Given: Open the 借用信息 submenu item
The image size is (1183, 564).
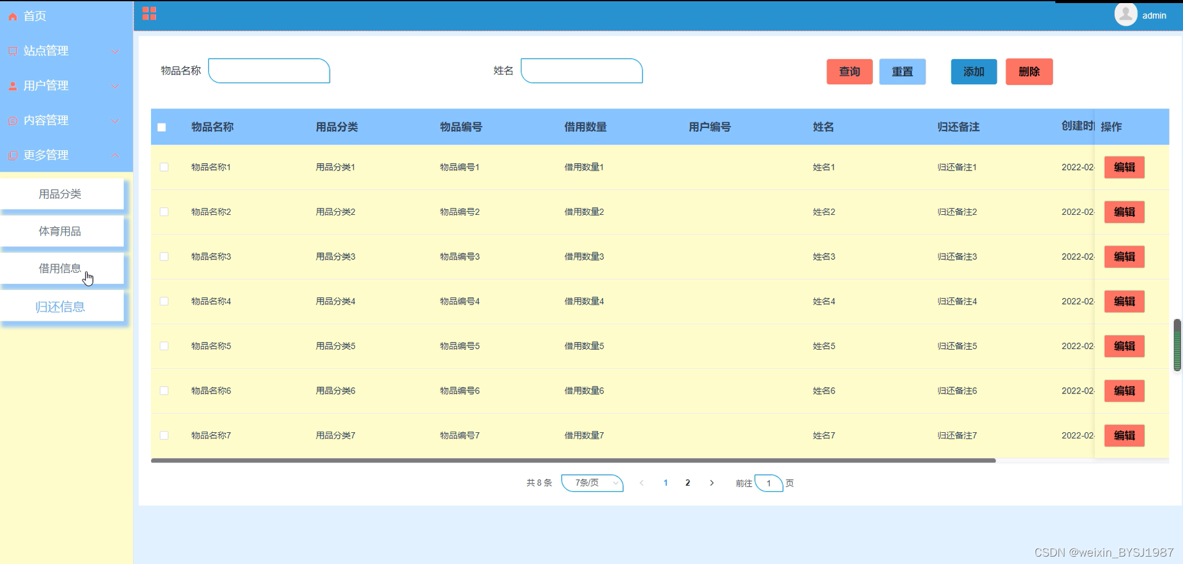Looking at the screenshot, I should (62, 268).
